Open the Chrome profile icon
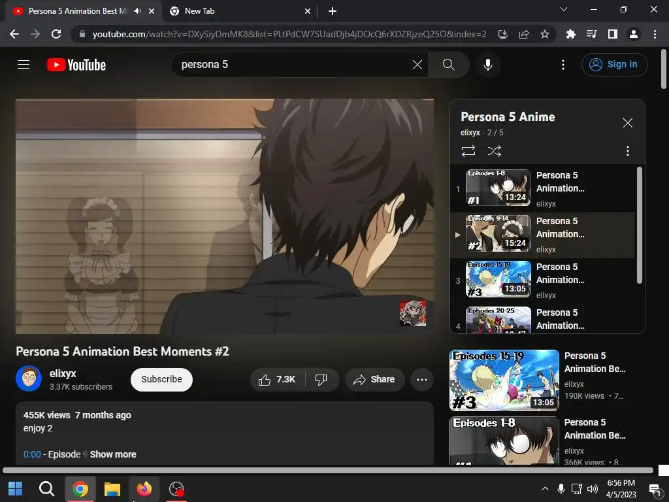The width and height of the screenshot is (669, 502). pyautogui.click(x=634, y=34)
